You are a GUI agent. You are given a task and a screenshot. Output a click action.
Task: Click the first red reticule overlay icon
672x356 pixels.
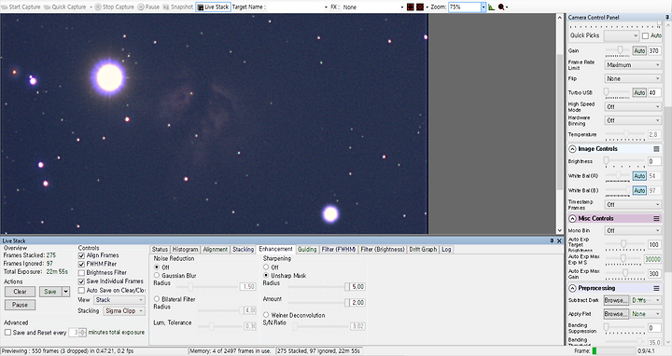(410, 7)
